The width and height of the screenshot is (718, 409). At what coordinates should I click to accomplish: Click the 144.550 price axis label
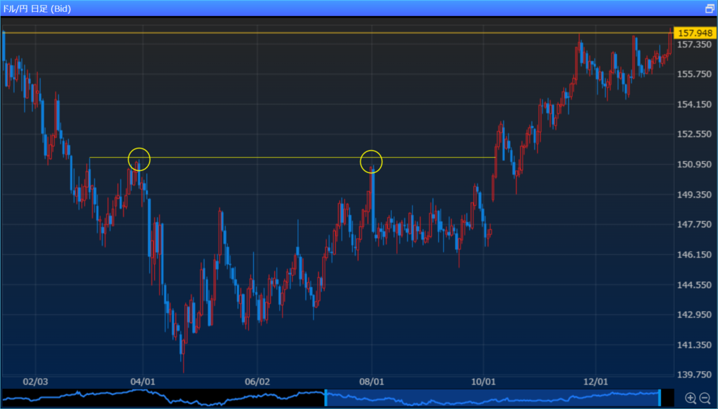click(693, 285)
